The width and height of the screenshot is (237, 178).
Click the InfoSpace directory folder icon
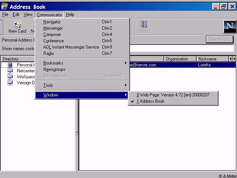click(x=10, y=77)
